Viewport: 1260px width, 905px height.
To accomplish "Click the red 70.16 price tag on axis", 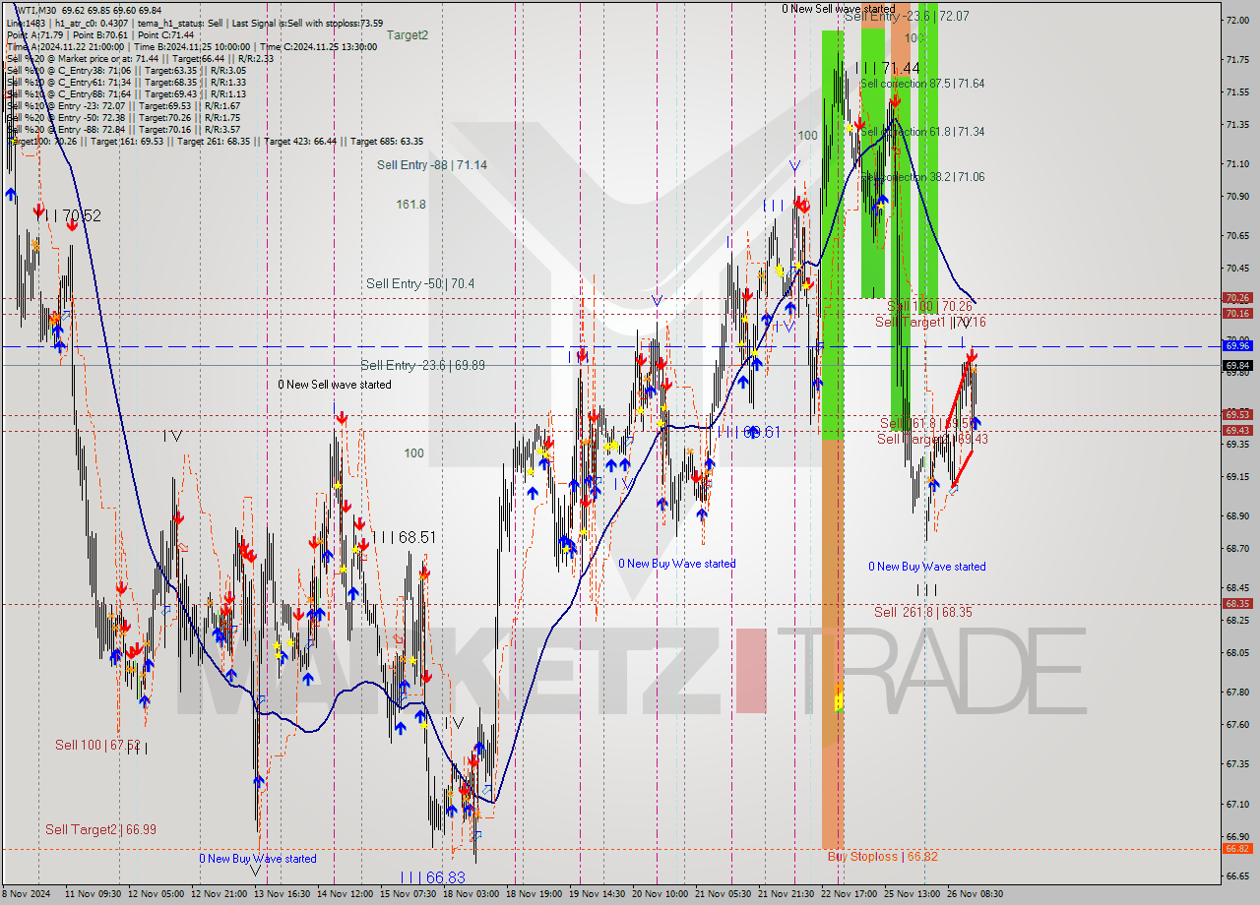I will [x=1237, y=314].
